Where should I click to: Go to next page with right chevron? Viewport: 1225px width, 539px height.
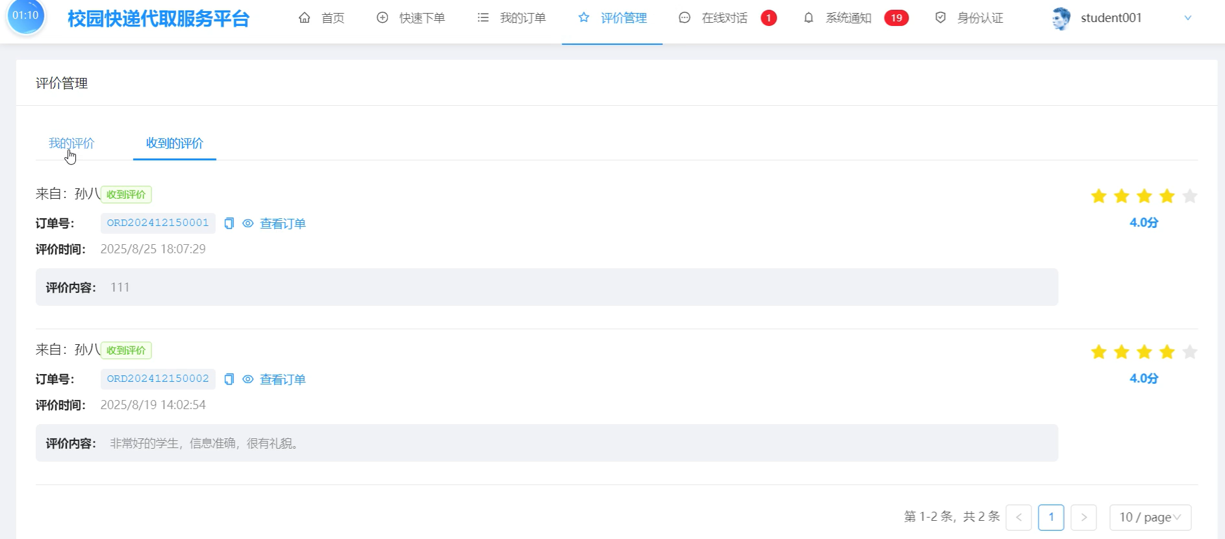1083,518
